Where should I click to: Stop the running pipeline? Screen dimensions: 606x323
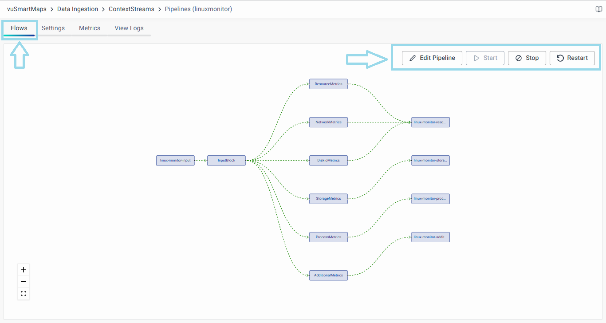(527, 58)
